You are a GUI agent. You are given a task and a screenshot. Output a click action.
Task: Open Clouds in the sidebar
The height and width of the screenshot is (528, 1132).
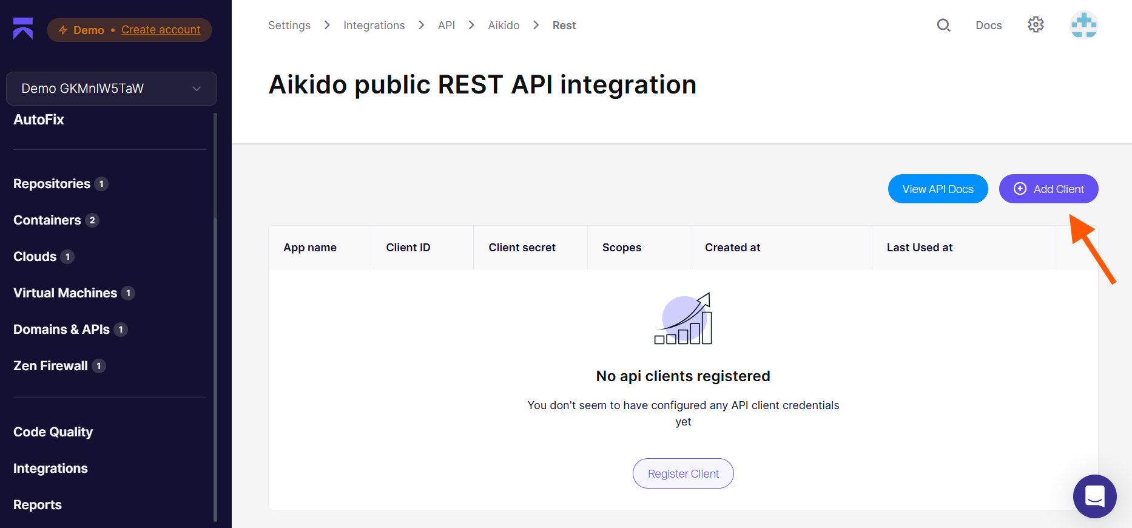[35, 257]
